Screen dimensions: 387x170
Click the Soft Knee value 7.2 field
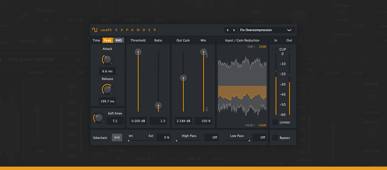[115, 121]
